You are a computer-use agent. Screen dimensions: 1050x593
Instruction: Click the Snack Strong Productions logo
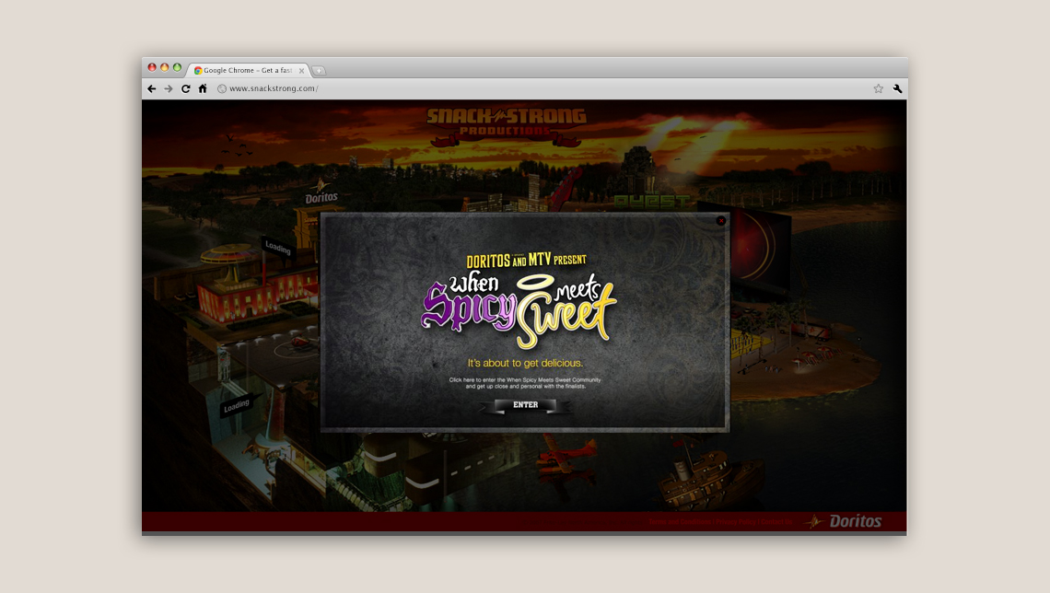[507, 126]
